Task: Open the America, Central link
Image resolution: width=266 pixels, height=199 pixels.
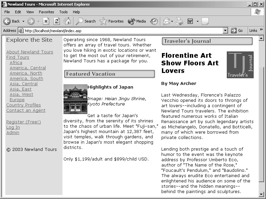Action: click(x=28, y=68)
